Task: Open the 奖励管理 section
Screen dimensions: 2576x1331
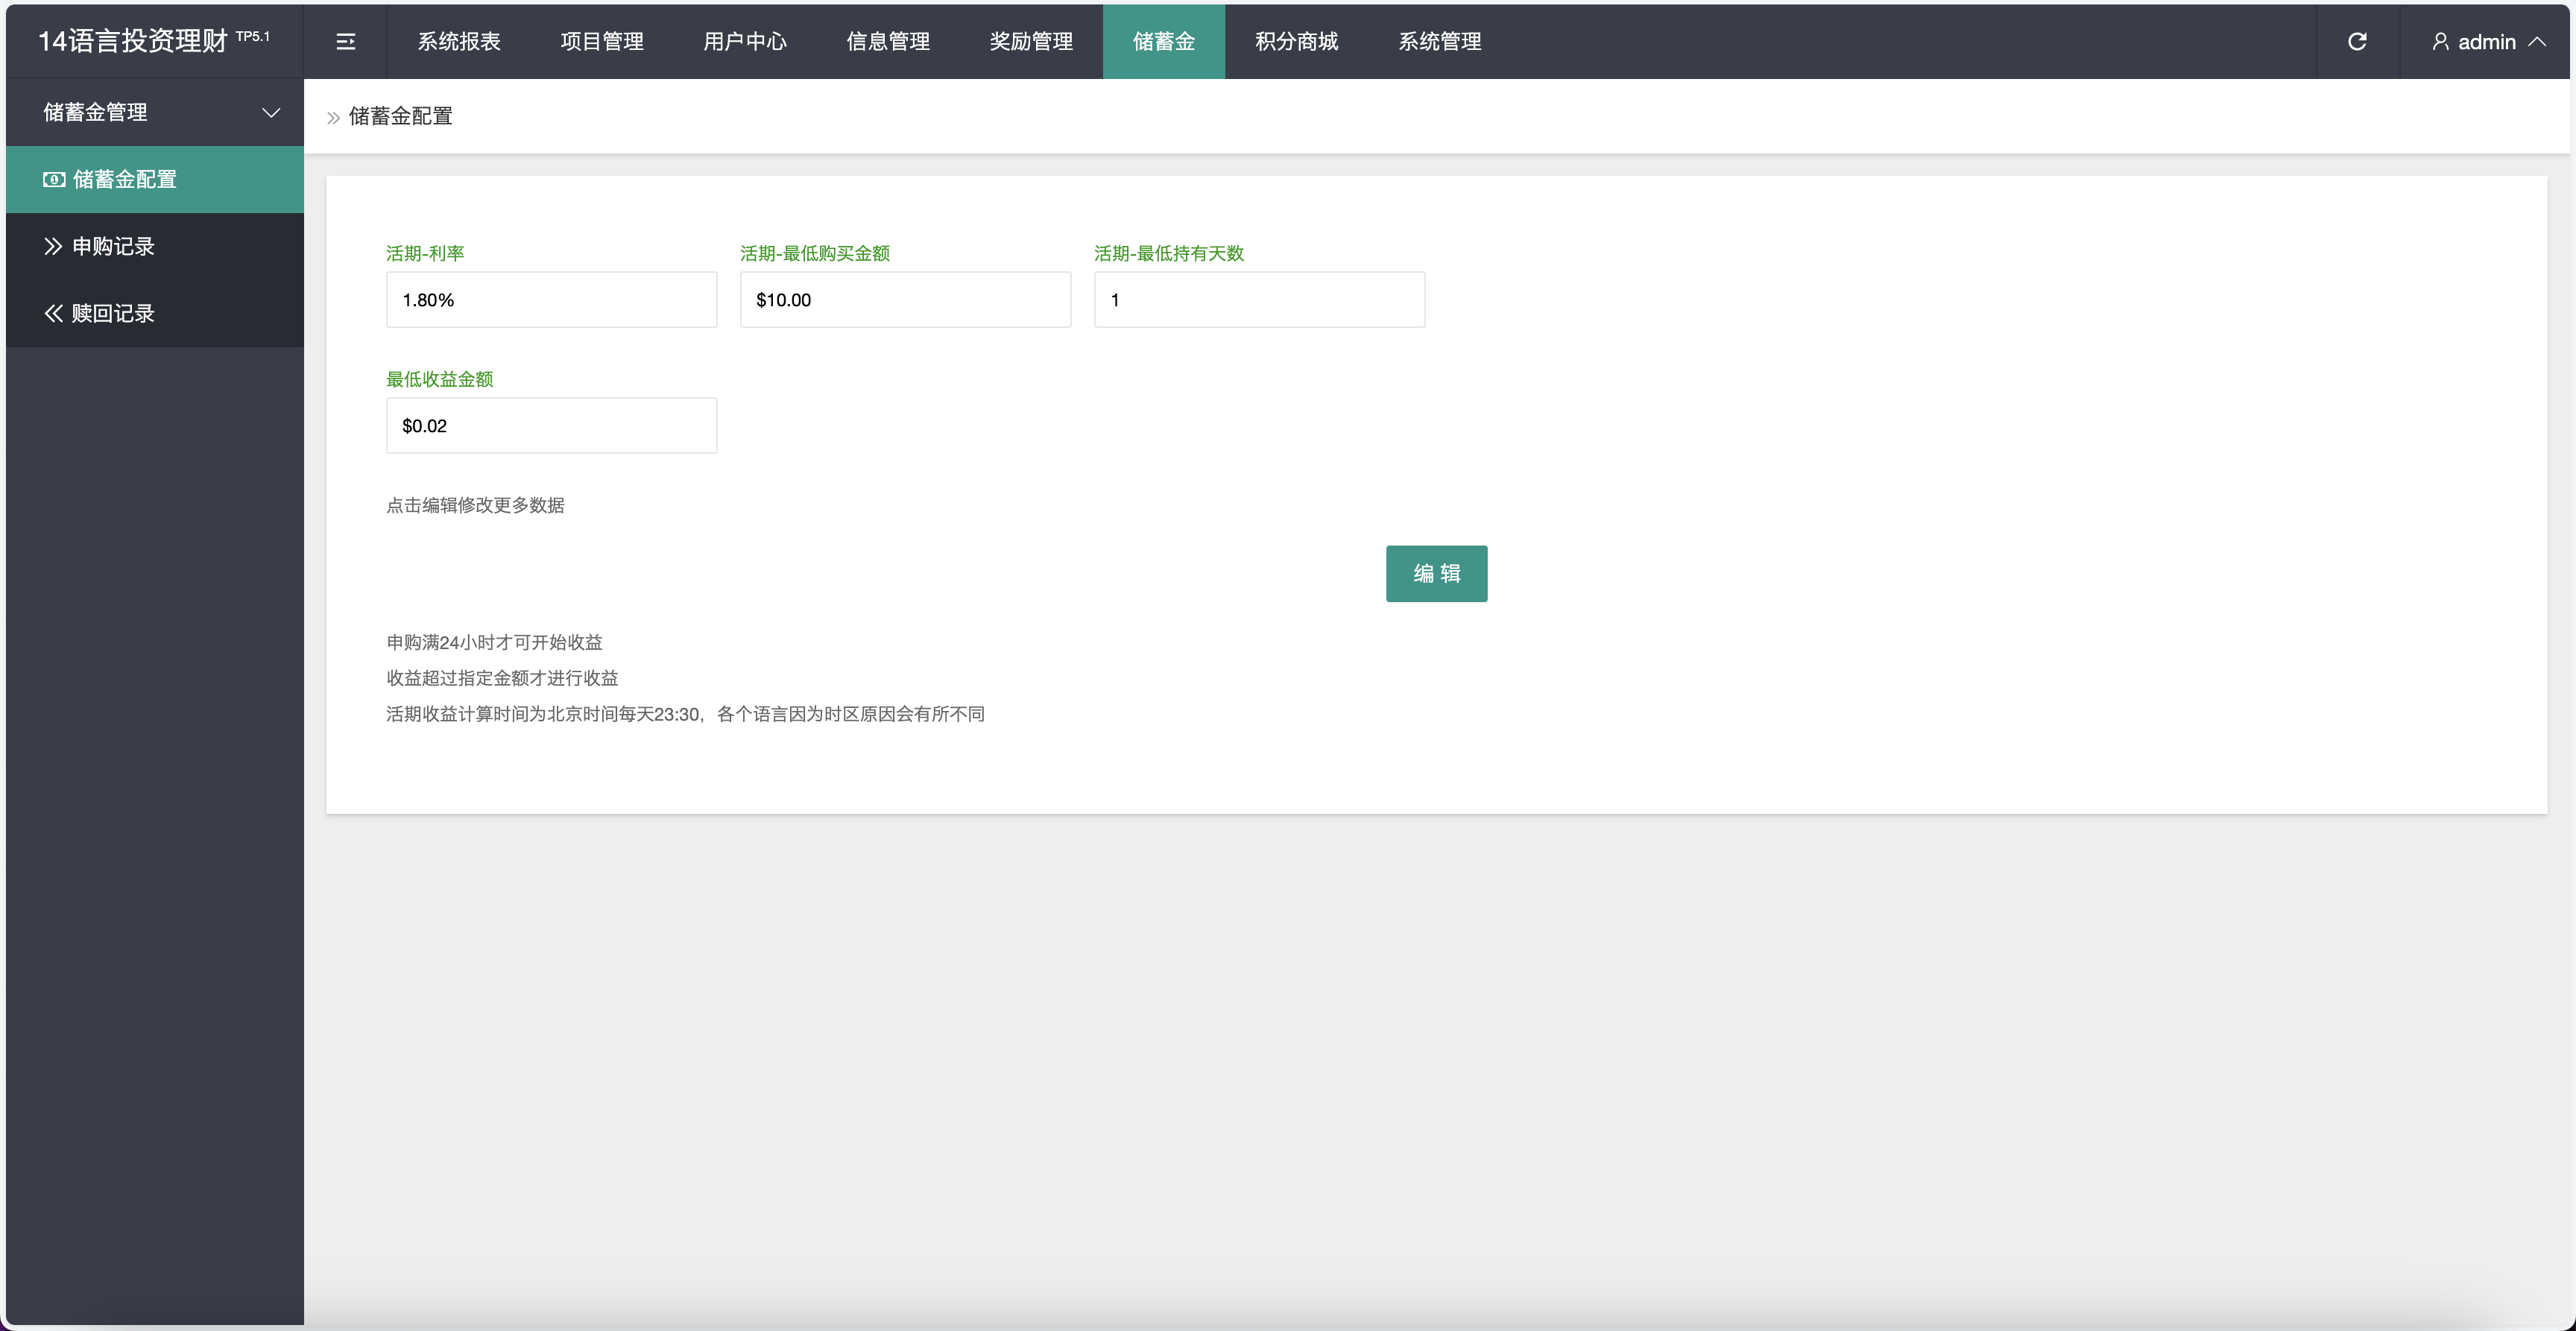Action: click(1030, 41)
